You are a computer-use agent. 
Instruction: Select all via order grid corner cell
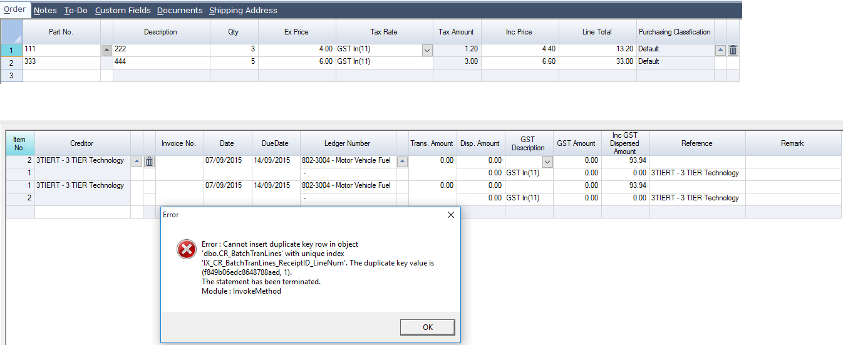(x=12, y=31)
